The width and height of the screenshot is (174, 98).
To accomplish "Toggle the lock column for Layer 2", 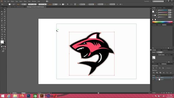I will [155, 78].
